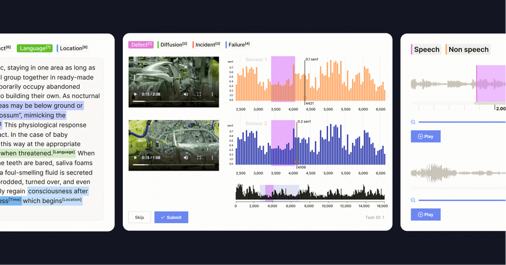Screen dimensions: 506x265
Task: Select the Incident label
Action: tap(207, 44)
